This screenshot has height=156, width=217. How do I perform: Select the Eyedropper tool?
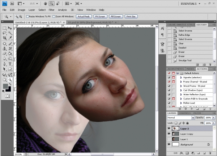(x=10, y=38)
